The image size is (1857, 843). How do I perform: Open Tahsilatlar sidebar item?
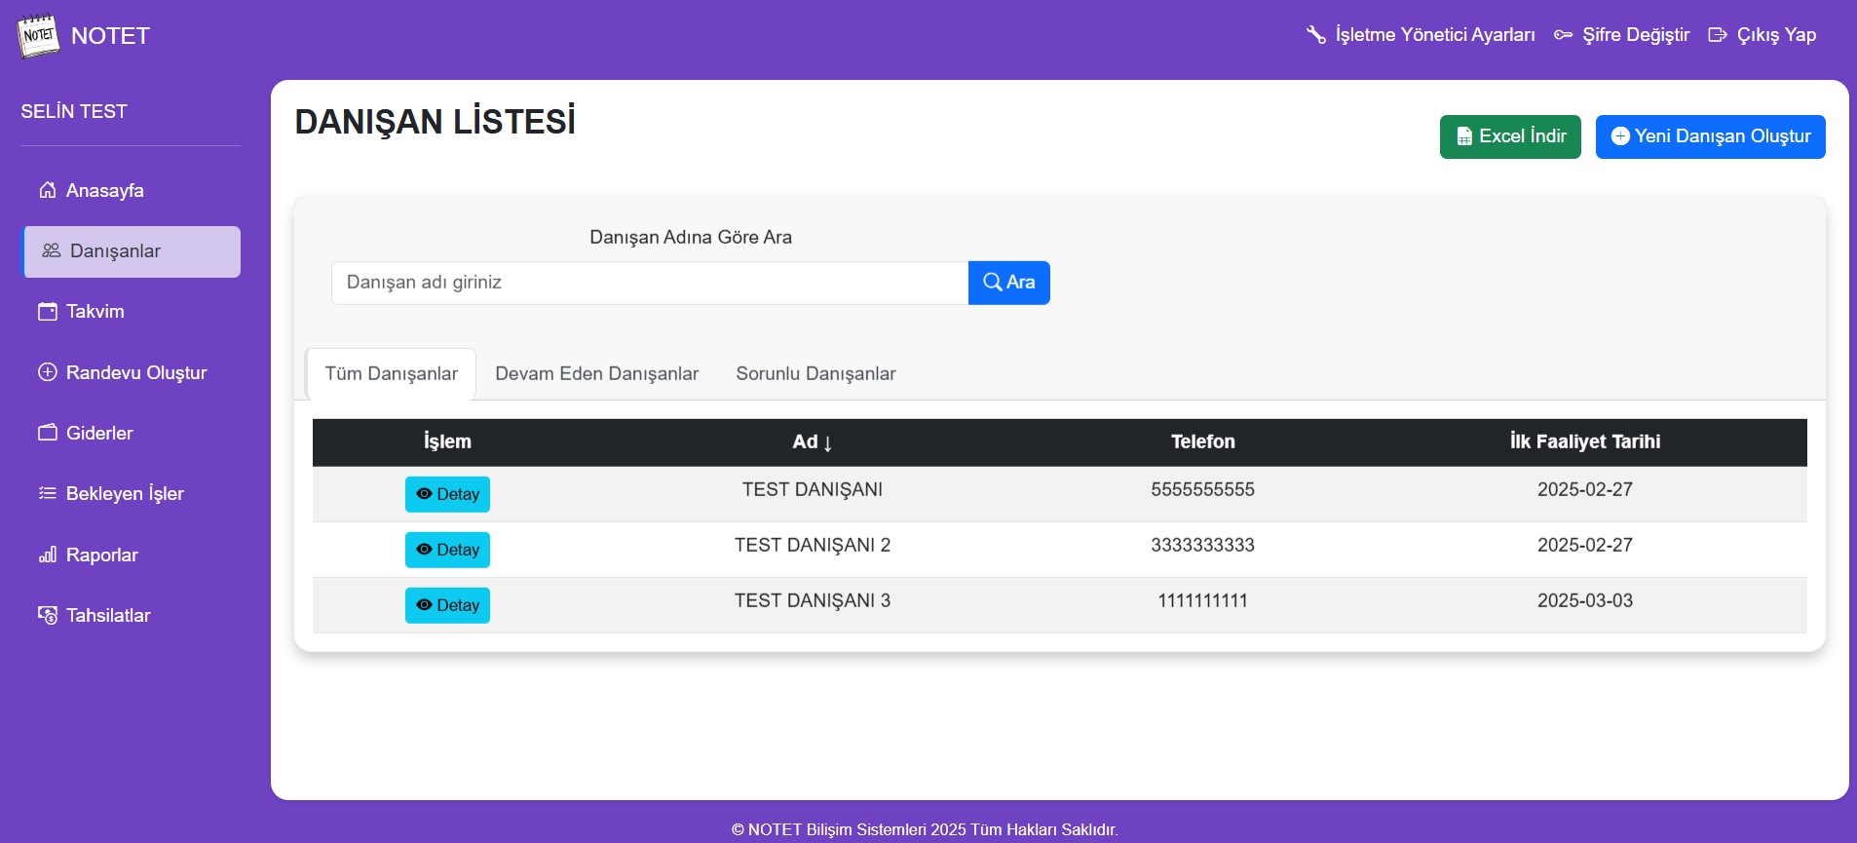coord(131,615)
